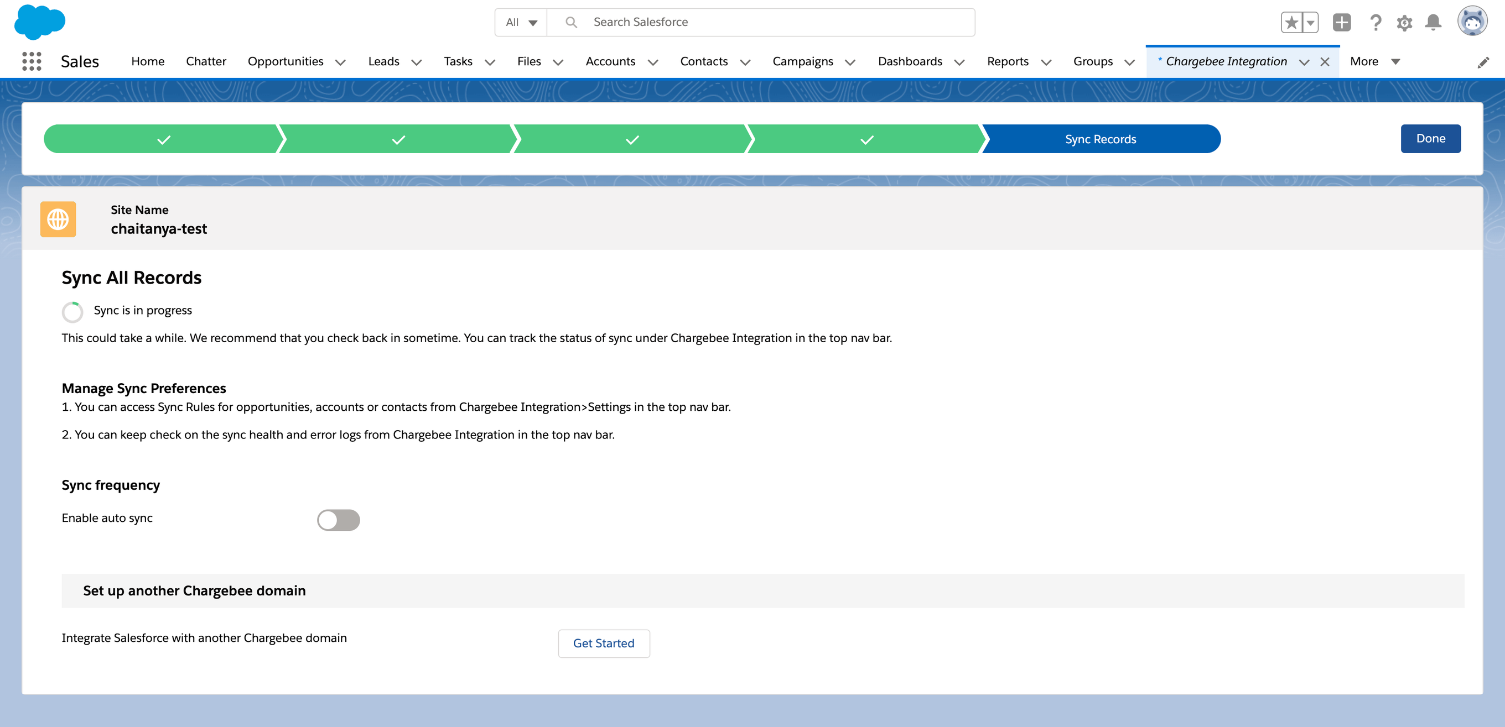Open the App Launcher grid icon

[32, 61]
